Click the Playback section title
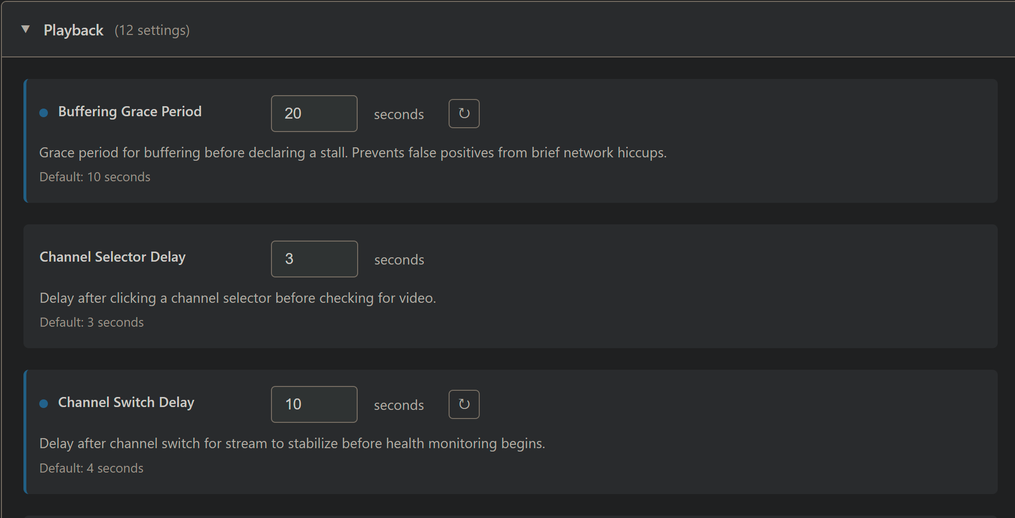Screen dimensions: 1015x518 [x=73, y=30]
